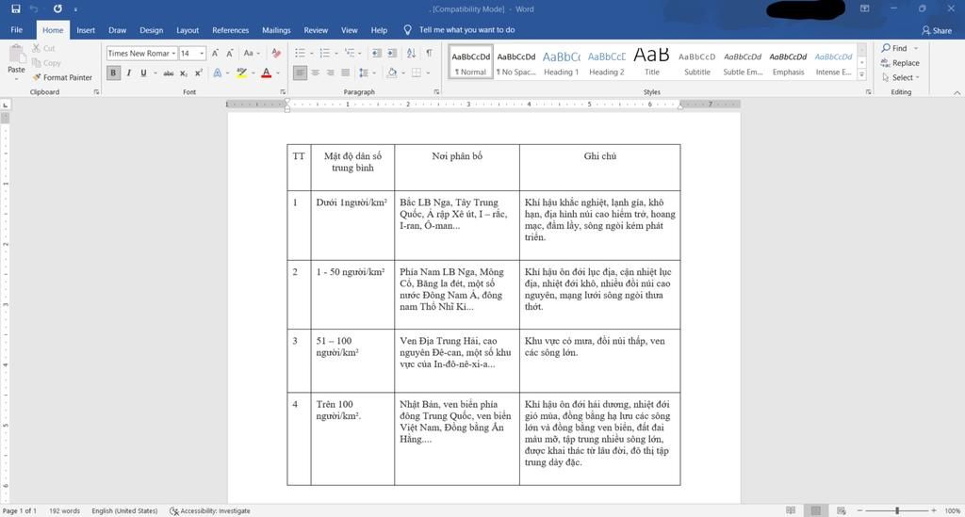Collapse the ribbon with the chevron
965x517 pixels.
coord(957,93)
